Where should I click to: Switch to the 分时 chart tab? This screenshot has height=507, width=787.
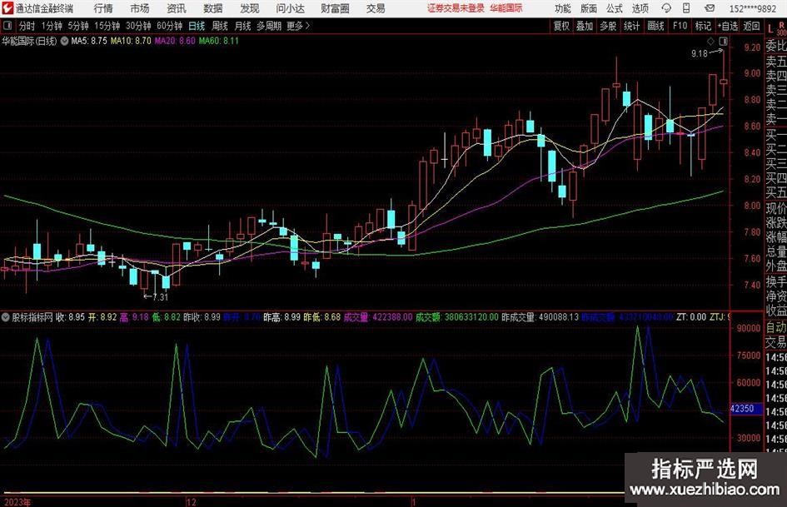point(27,26)
